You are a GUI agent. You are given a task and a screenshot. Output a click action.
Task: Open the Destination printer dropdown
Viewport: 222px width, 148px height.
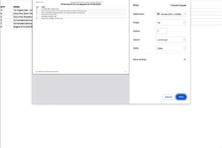[x=171, y=14]
